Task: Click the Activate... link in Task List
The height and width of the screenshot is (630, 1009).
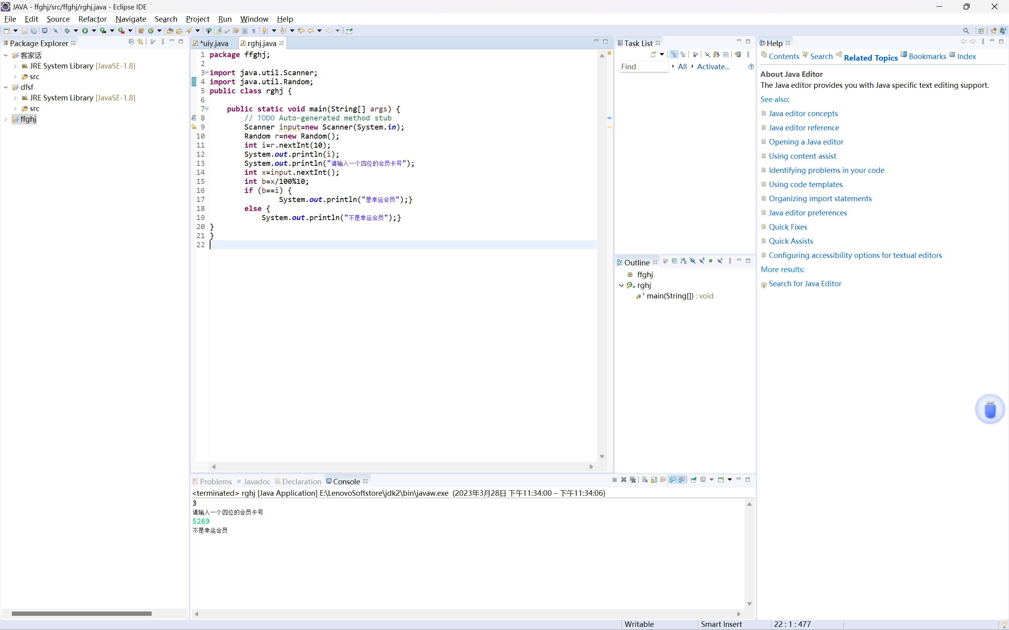Action: point(713,67)
